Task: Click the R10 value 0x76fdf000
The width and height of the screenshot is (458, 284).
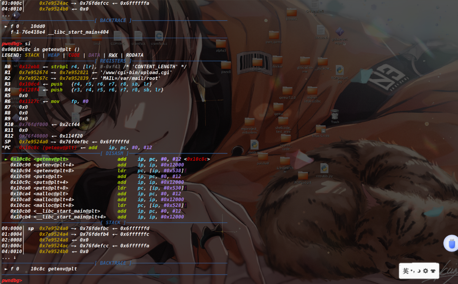Action: coord(34,124)
